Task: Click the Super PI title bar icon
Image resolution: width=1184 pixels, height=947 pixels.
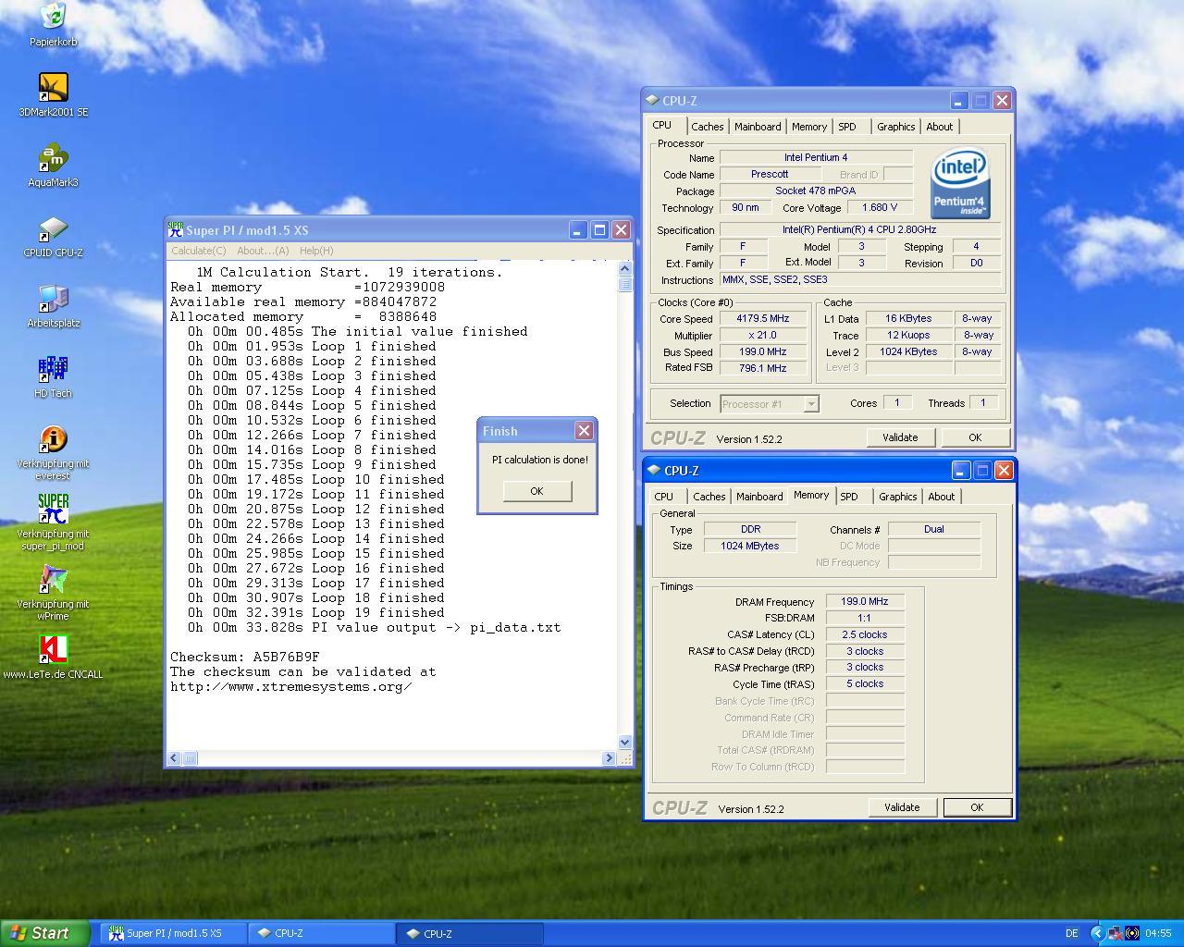Action: tap(175, 230)
